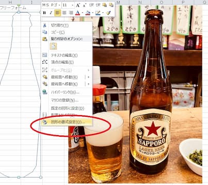Select the Format Painter brush
The width and height of the screenshot is (208, 185).
pyautogui.click(x=108, y=13)
